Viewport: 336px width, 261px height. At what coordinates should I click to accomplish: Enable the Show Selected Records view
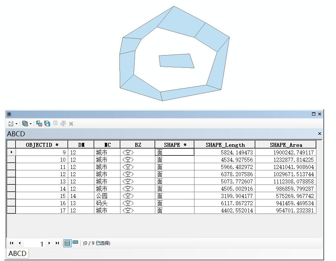point(76,243)
